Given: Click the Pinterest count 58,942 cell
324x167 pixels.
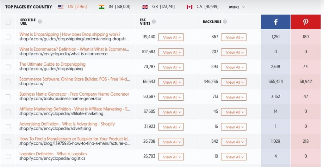Looking at the screenshot, I should pyautogui.click(x=306, y=81).
